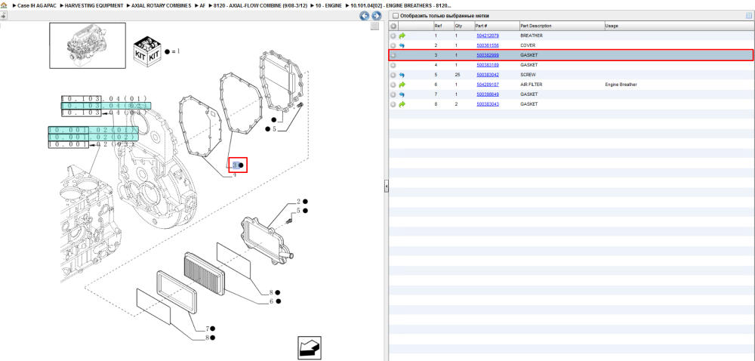This screenshot has height=361, width=755.
Task: Click the pin icon below the breadcrumb
Action: click(3, 16)
